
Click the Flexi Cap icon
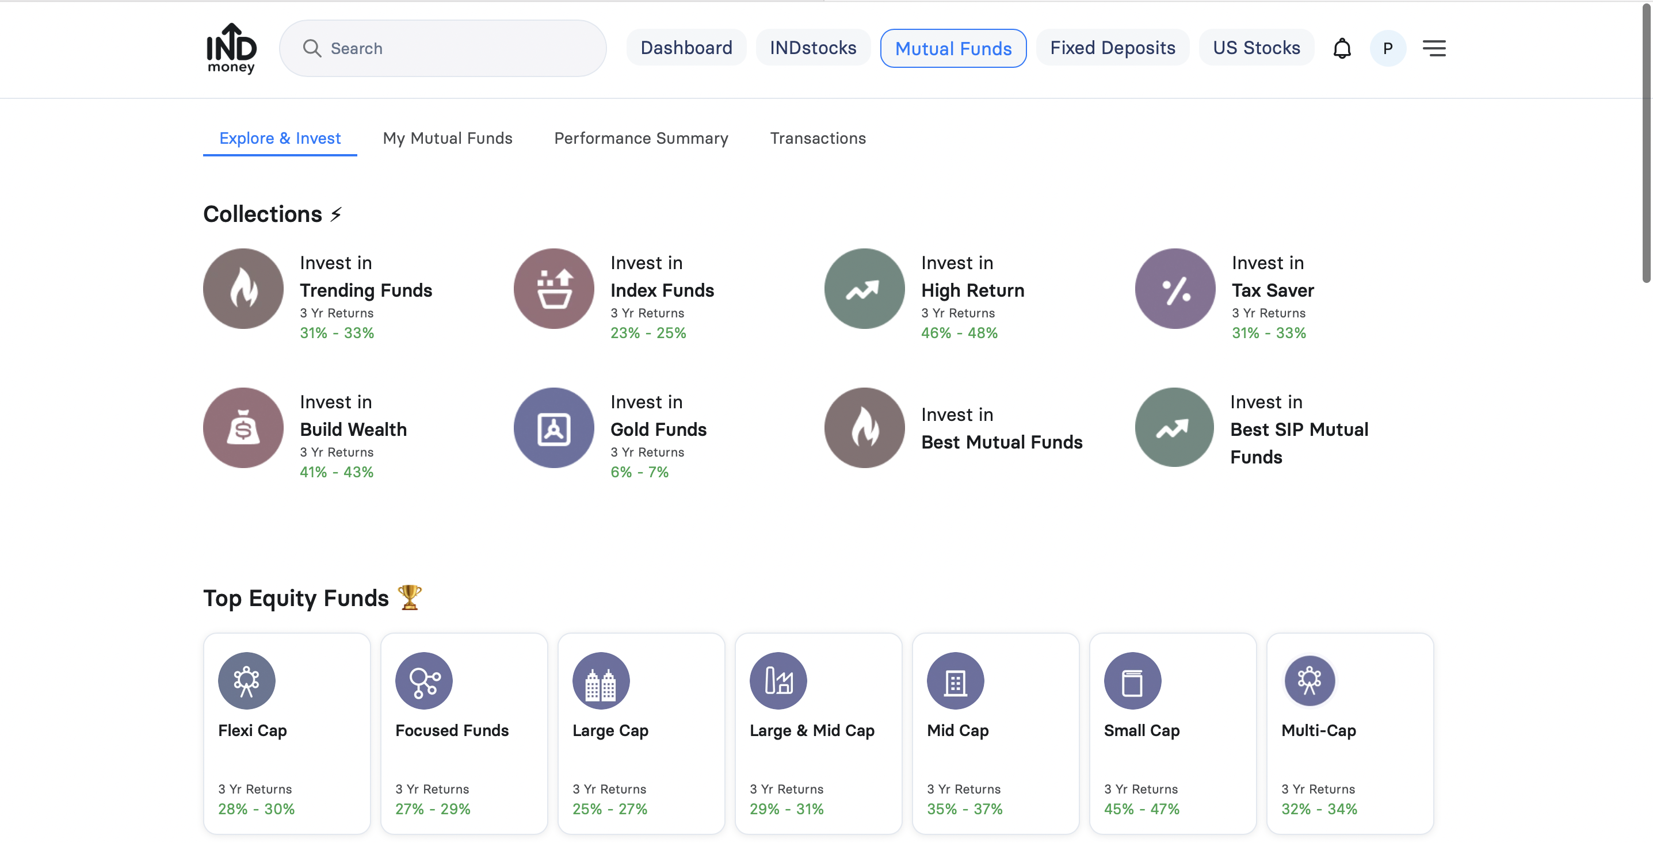(x=246, y=681)
